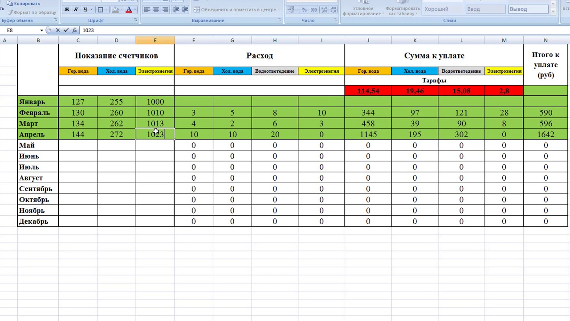The height and width of the screenshot is (321, 570).
Task: Expand merge and center dropdown arrow
Action: (x=279, y=9)
